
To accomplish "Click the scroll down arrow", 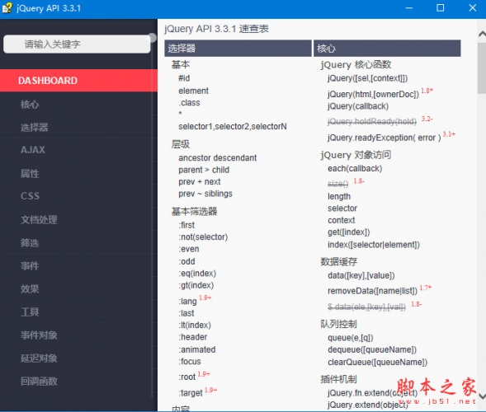I will [482, 396].
